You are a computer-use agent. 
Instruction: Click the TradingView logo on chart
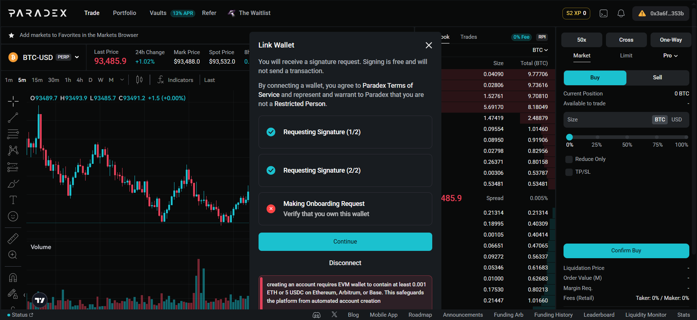(x=40, y=300)
